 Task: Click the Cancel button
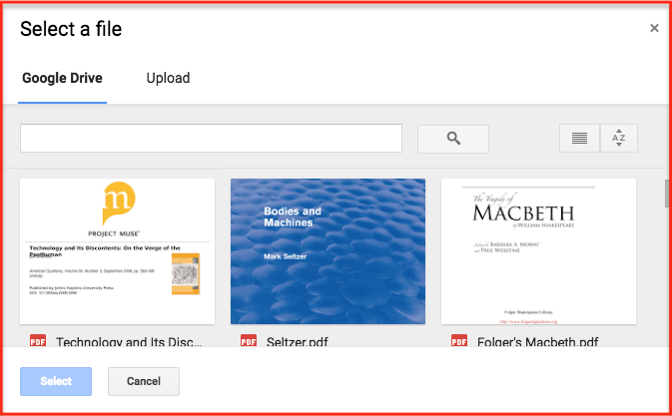(x=144, y=381)
